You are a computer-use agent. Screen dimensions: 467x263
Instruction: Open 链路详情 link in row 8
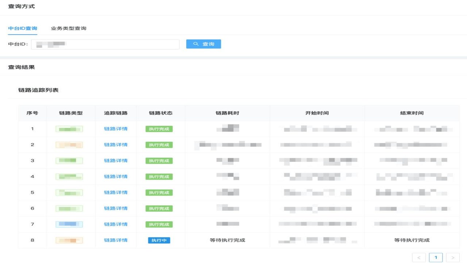click(116, 240)
